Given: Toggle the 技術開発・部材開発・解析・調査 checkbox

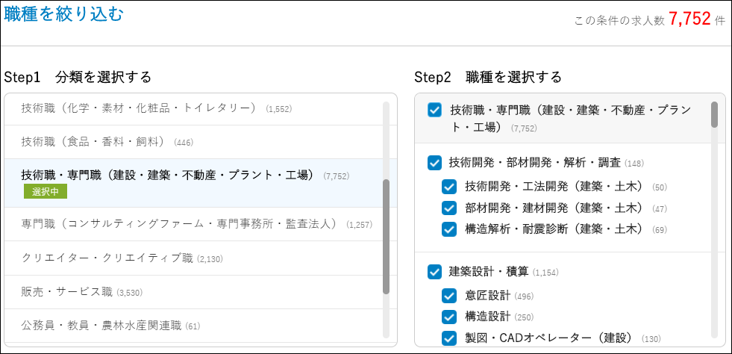Looking at the screenshot, I should (x=434, y=163).
